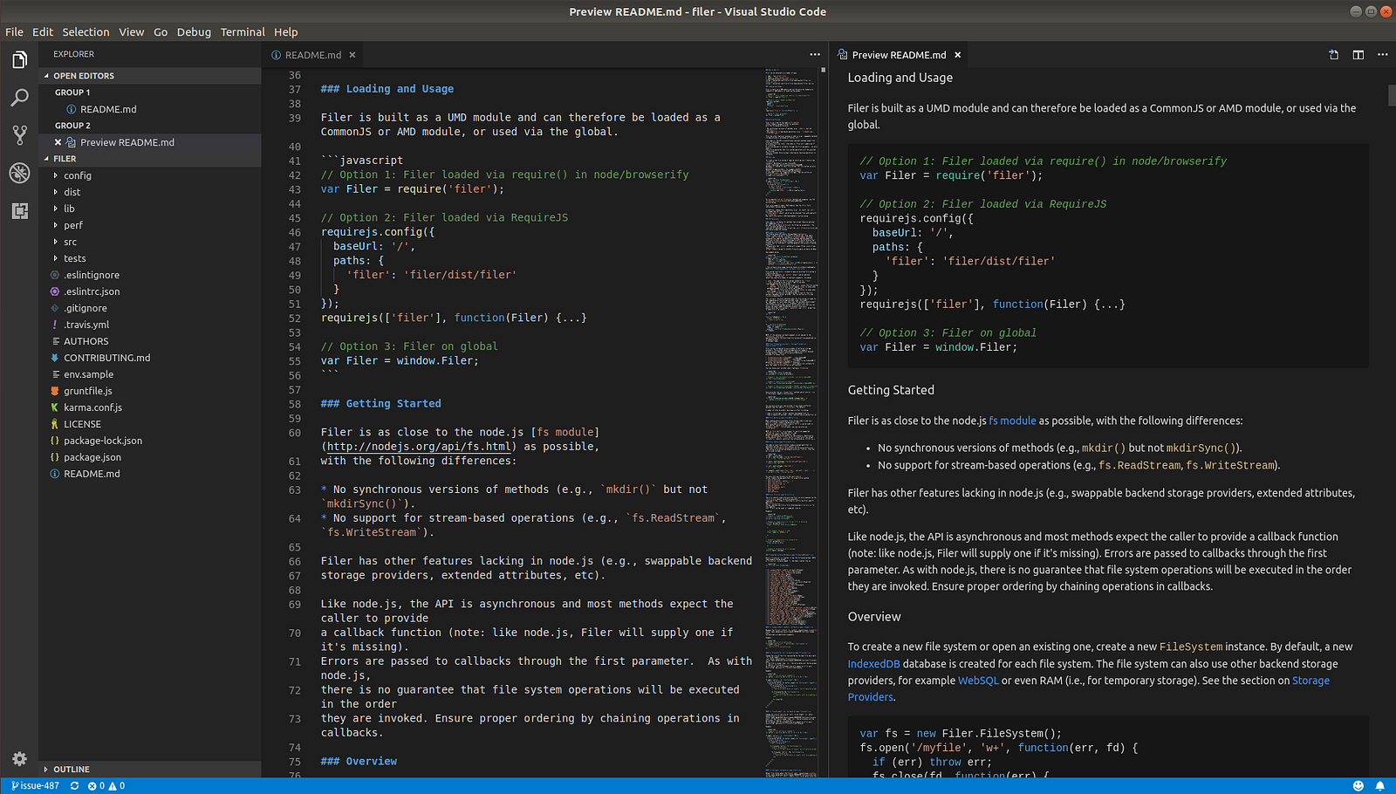The width and height of the screenshot is (1396, 794).
Task: Open the Debug view icon
Action: 19,173
